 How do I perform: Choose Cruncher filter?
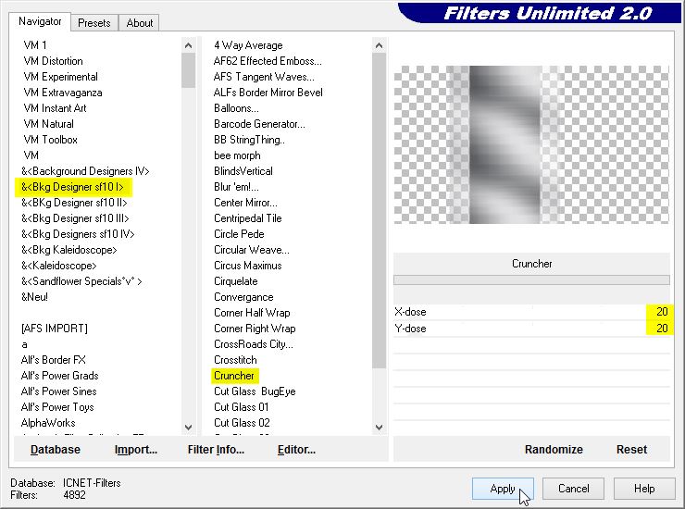tap(234, 376)
